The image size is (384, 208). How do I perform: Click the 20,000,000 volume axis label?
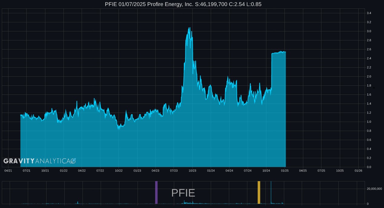click(x=374, y=189)
